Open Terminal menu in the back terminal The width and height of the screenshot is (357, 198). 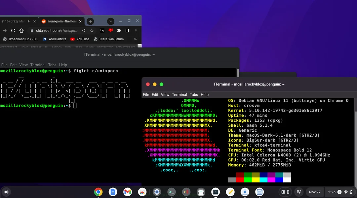38,65
